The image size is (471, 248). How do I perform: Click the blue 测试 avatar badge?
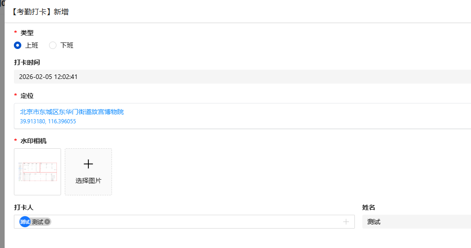coord(25,222)
